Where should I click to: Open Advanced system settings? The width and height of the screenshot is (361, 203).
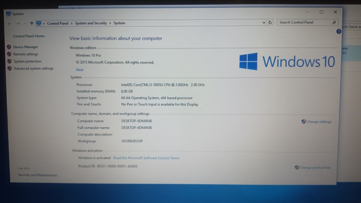click(34, 68)
